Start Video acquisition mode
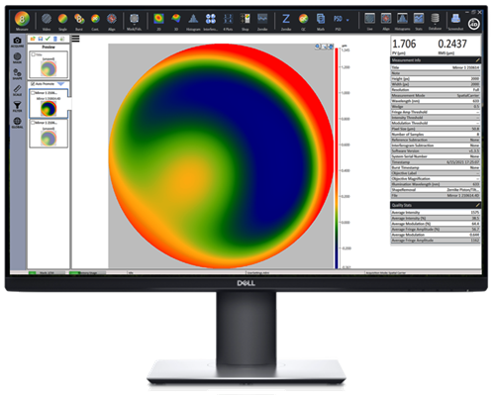495x395 pixels. coord(47,21)
